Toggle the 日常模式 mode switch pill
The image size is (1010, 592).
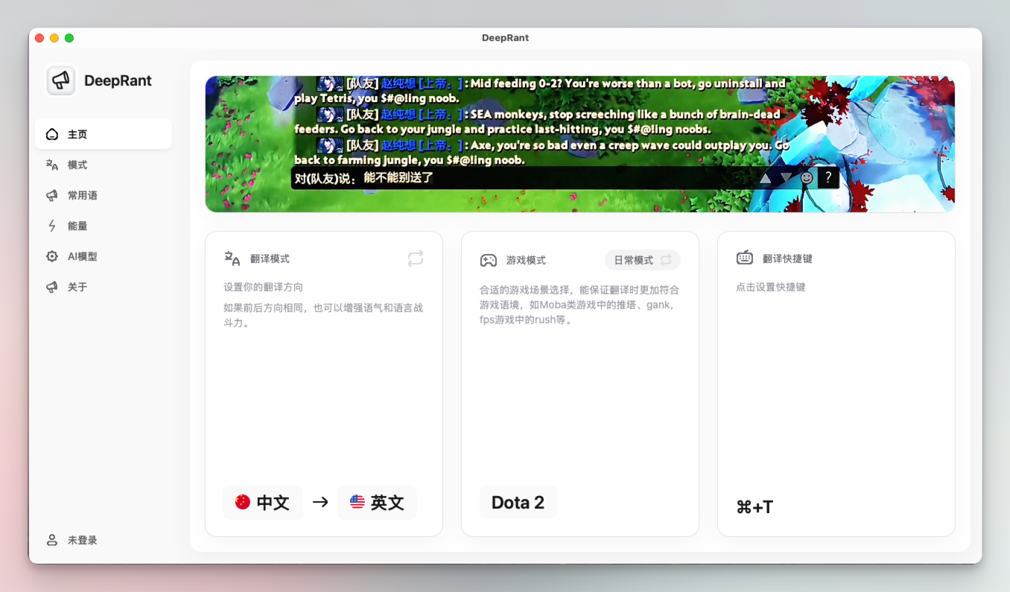click(x=642, y=260)
